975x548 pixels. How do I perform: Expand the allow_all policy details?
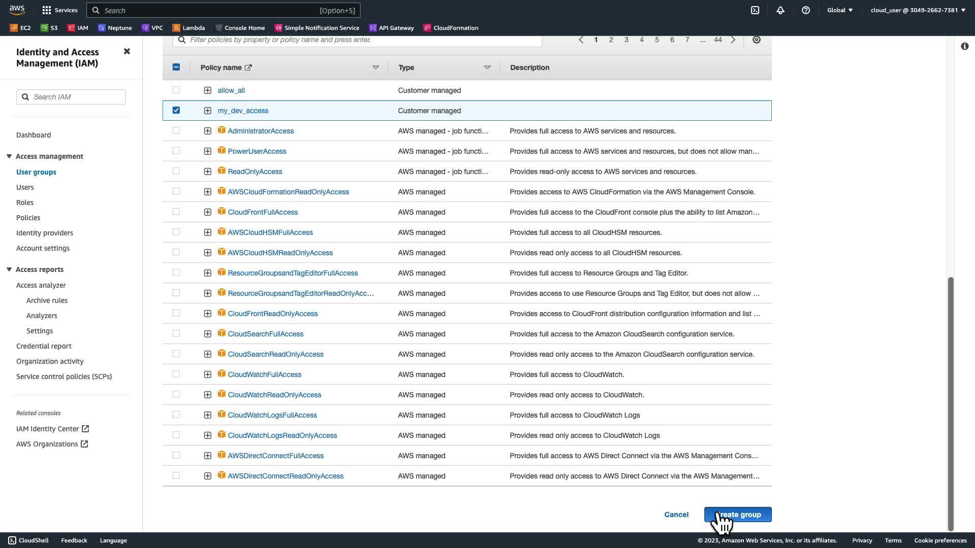tap(208, 90)
